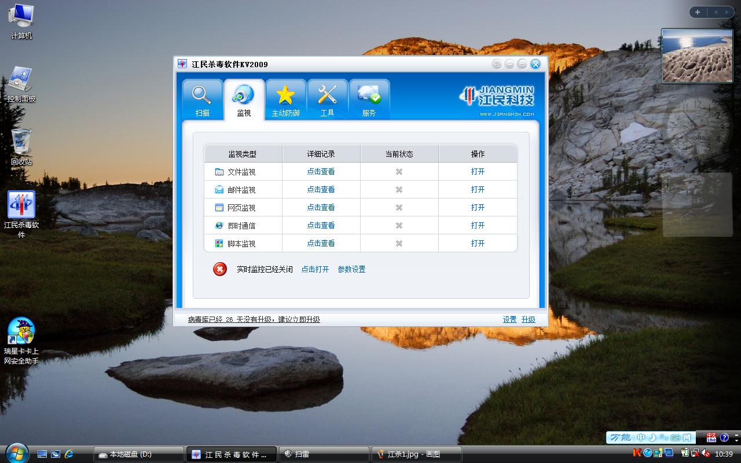Click 点击查看 for 文件监视 row
The image size is (741, 463).
(321, 171)
